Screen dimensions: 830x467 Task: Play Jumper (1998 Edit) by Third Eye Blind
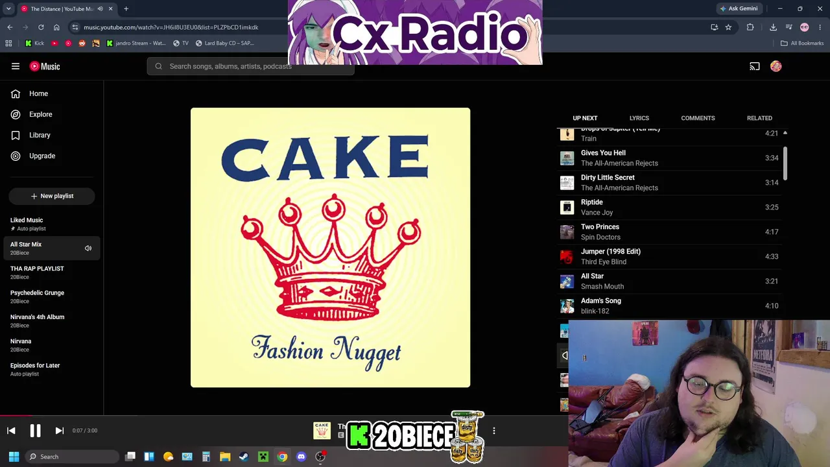[670, 256]
